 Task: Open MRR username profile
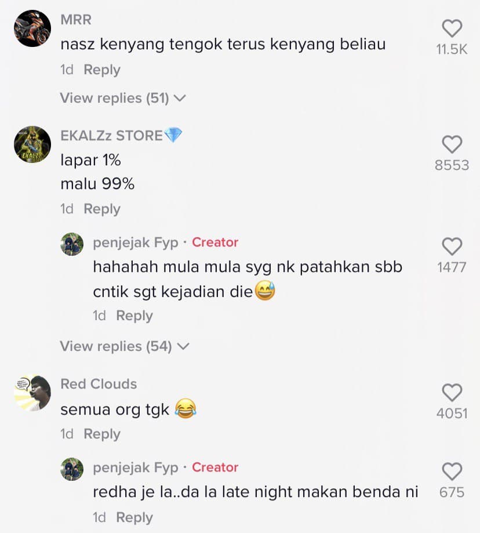coord(76,20)
